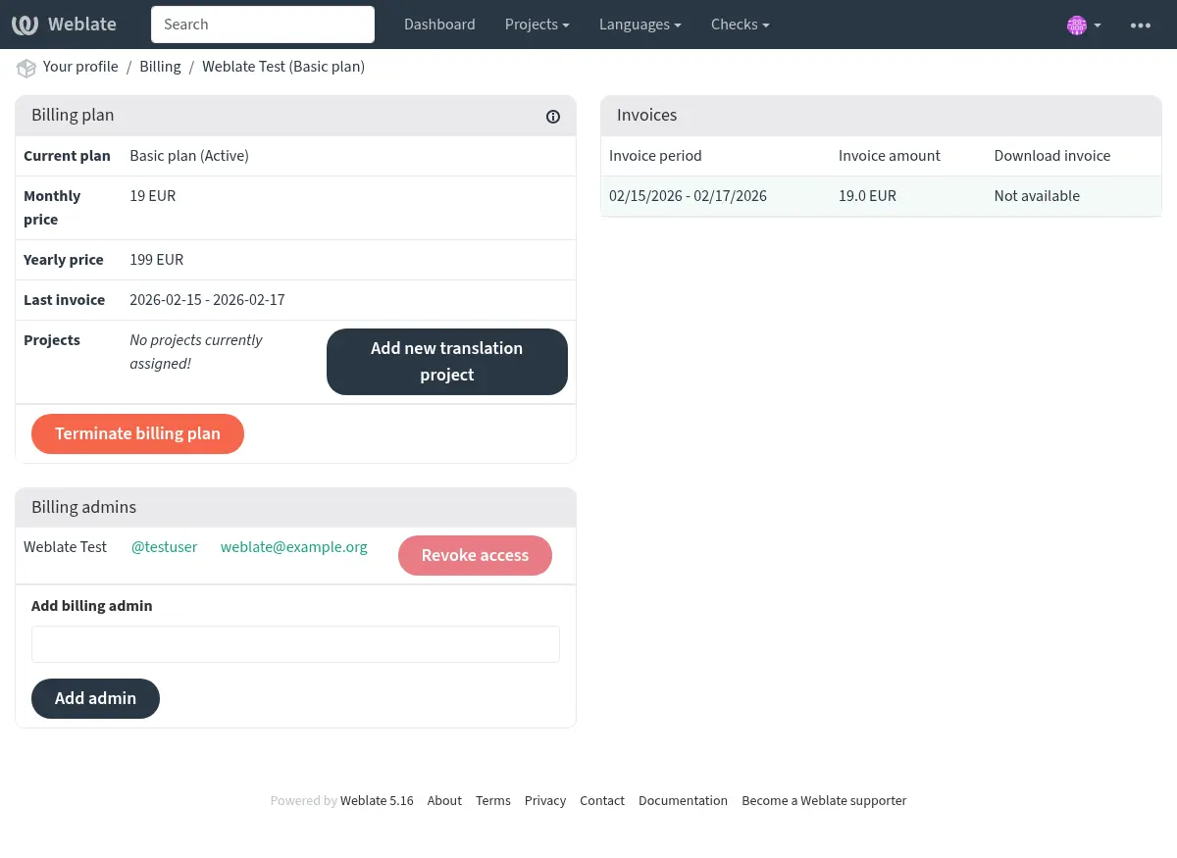Expand the Checks dropdown
This screenshot has height=858, width=1177.
pyautogui.click(x=740, y=25)
